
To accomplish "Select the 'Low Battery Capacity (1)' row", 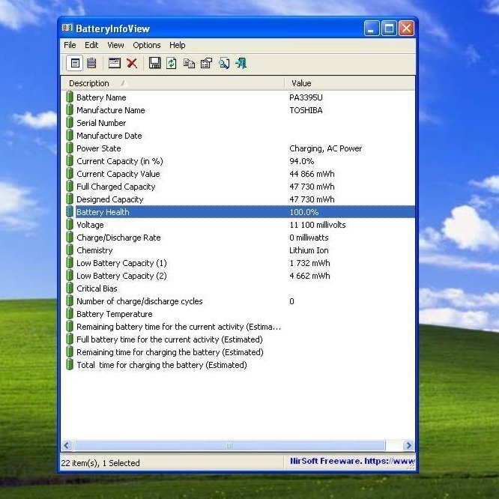I will pos(238,263).
